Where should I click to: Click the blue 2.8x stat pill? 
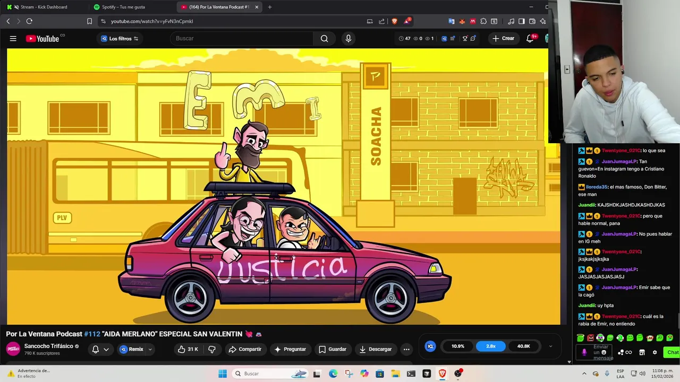(490, 346)
